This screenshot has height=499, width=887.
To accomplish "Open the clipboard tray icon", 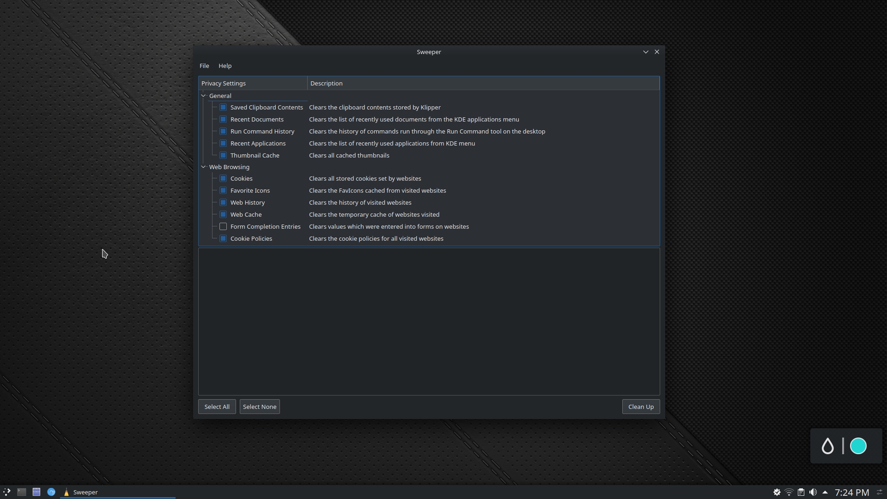I will (x=801, y=493).
